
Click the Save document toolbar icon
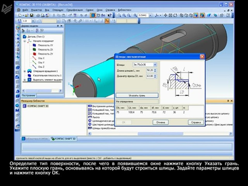point(32,16)
